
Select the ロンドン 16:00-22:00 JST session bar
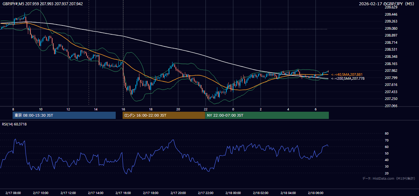tap(164, 115)
